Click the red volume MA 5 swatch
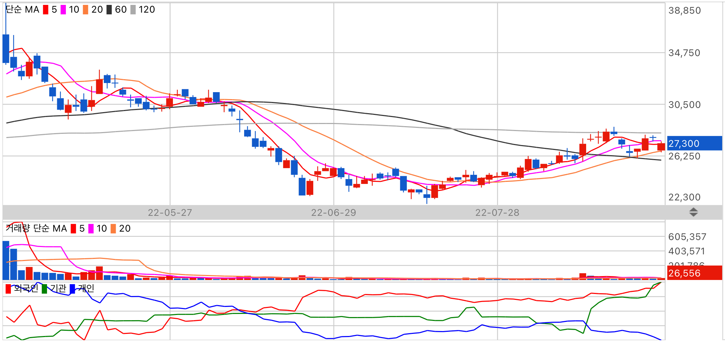725x343 pixels. tap(73, 229)
